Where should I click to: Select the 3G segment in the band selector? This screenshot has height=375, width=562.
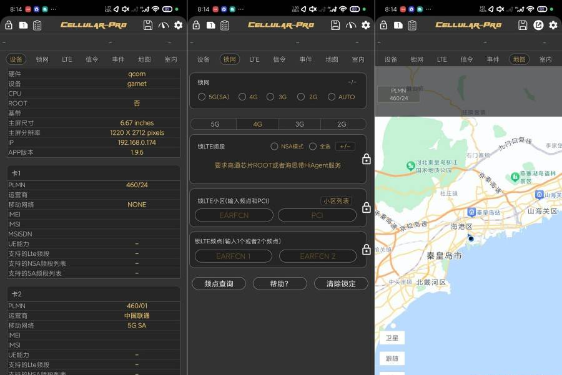point(300,124)
